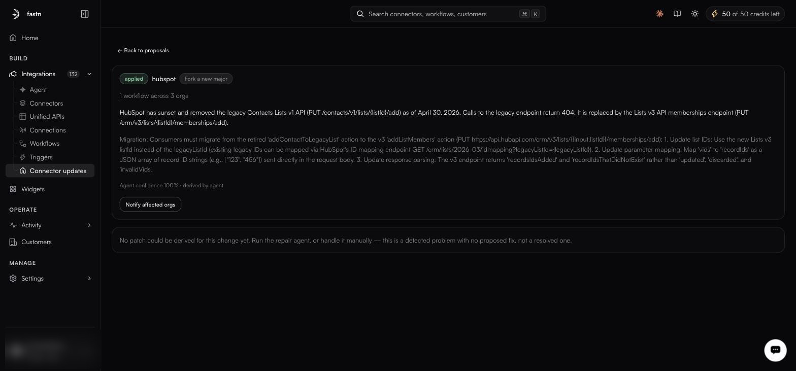Click the Widgets grid icon
Viewport: 796px width, 371px height.
13,189
